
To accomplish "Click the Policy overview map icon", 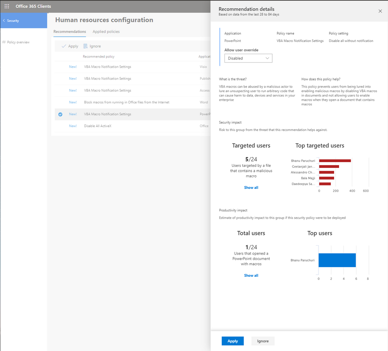I will [x=4, y=42].
